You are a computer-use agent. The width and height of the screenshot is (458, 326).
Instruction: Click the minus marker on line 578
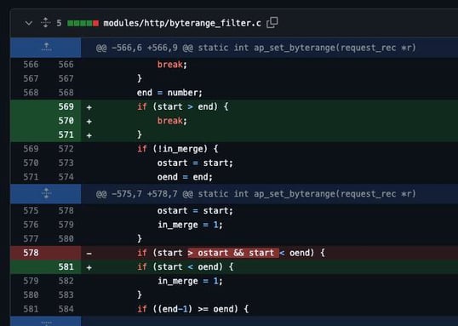[89, 254]
